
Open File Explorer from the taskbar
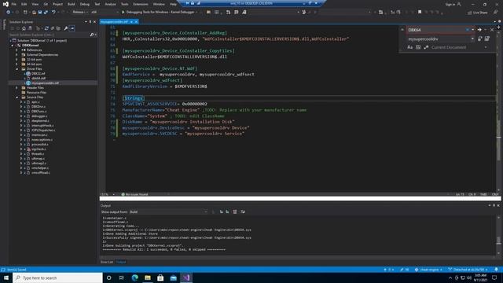coord(148,277)
